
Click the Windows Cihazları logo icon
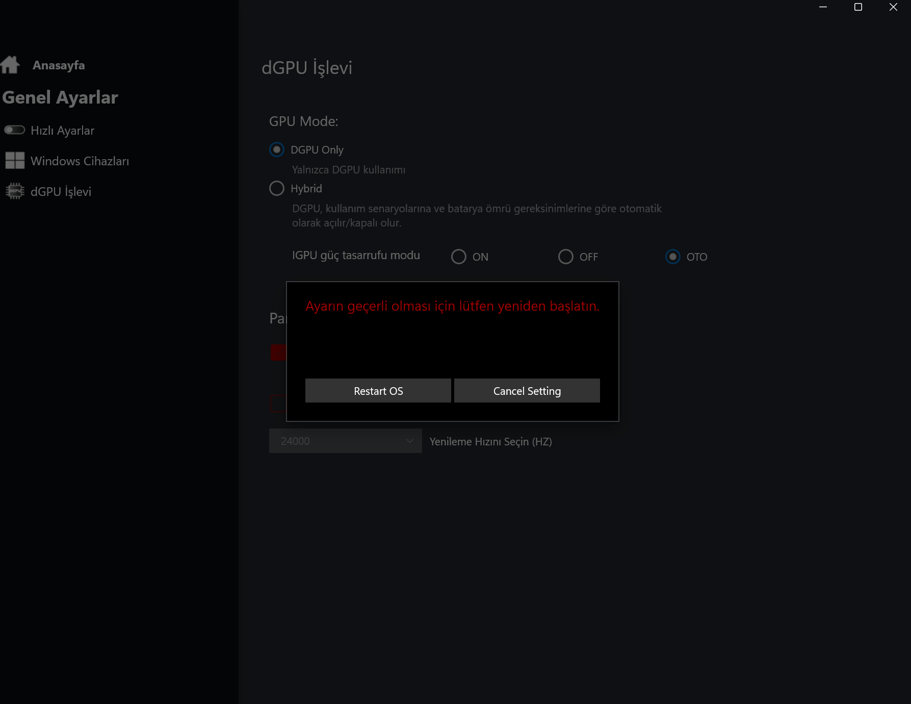click(15, 161)
